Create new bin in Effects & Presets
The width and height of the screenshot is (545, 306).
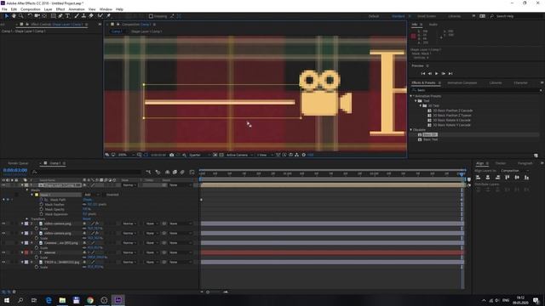pyautogui.click(x=536, y=156)
